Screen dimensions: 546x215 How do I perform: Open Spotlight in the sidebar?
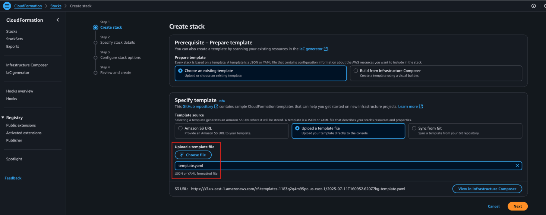(x=14, y=159)
